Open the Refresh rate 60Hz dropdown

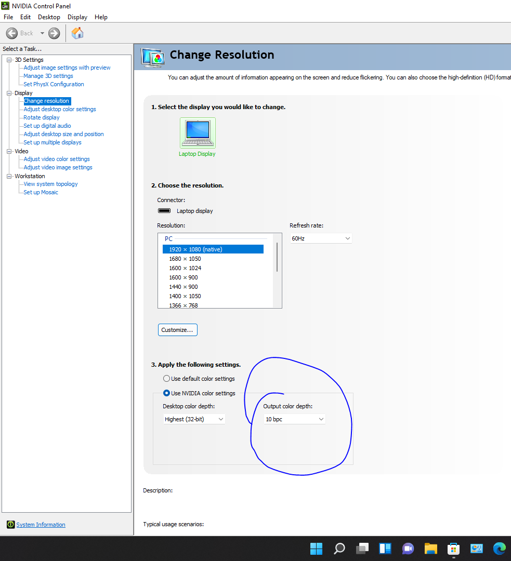click(321, 238)
